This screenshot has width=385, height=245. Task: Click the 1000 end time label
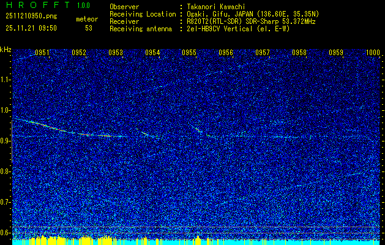pos(373,53)
